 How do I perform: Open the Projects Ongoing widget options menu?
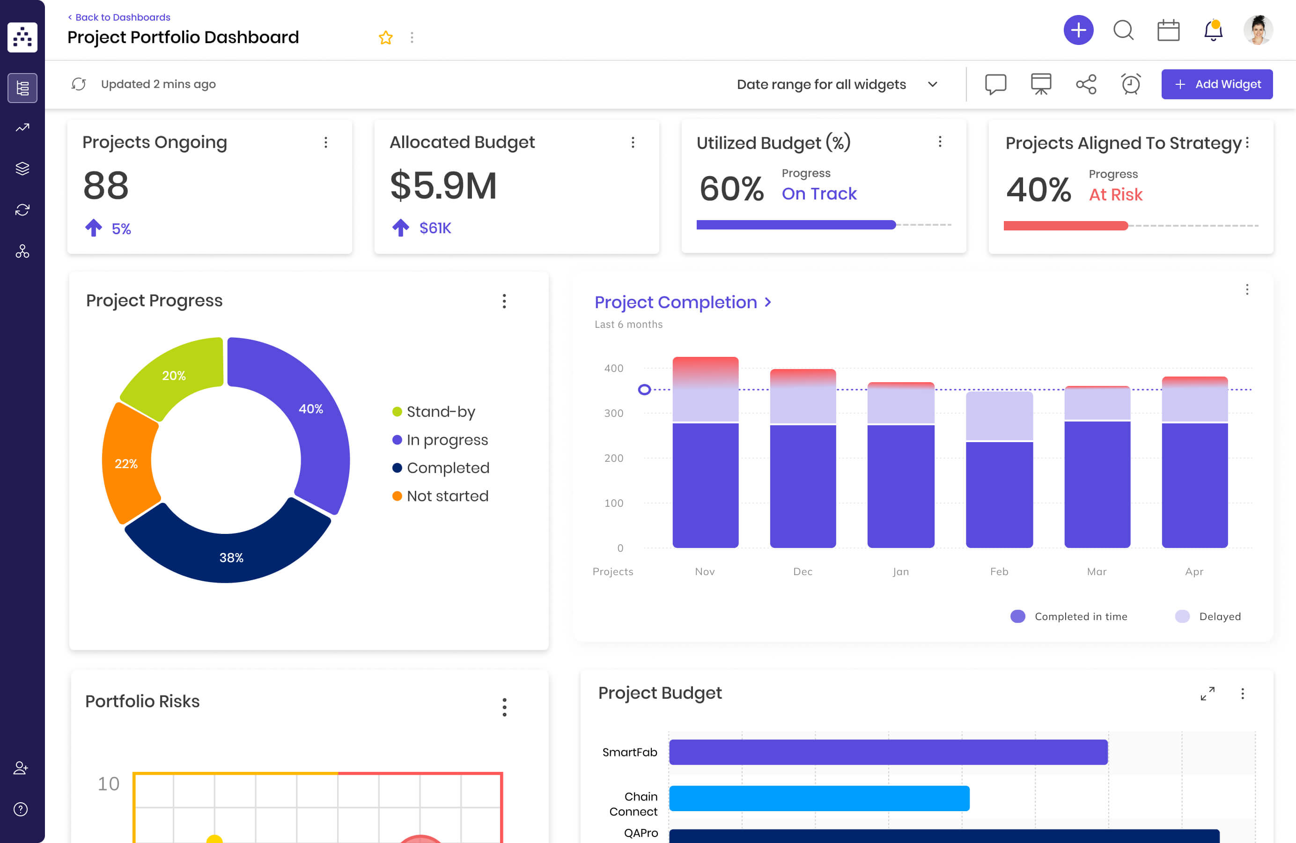coord(325,142)
